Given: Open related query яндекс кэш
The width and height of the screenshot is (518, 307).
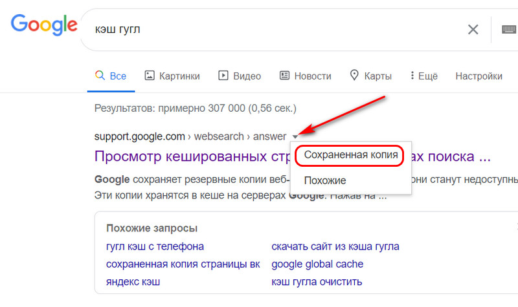Looking at the screenshot, I should click(x=133, y=282).
